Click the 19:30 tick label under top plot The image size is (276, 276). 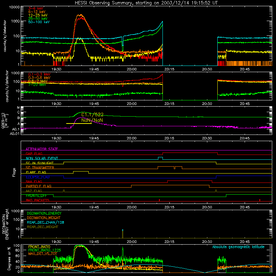56,69
